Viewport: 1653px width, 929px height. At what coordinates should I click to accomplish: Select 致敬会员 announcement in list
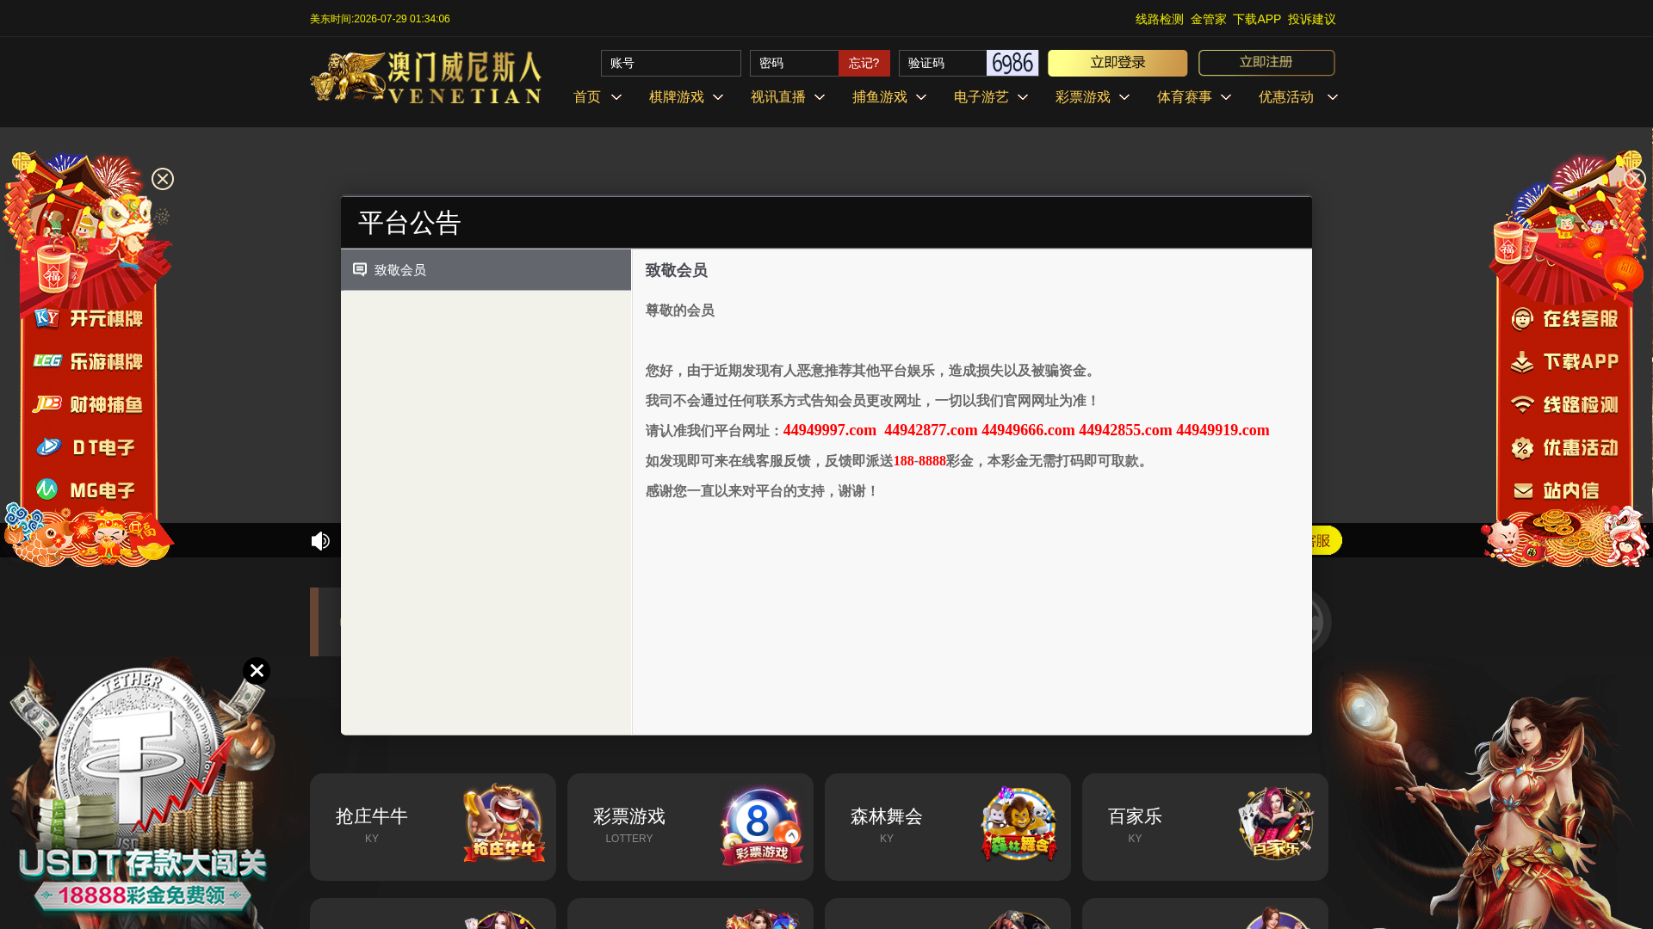coord(486,270)
